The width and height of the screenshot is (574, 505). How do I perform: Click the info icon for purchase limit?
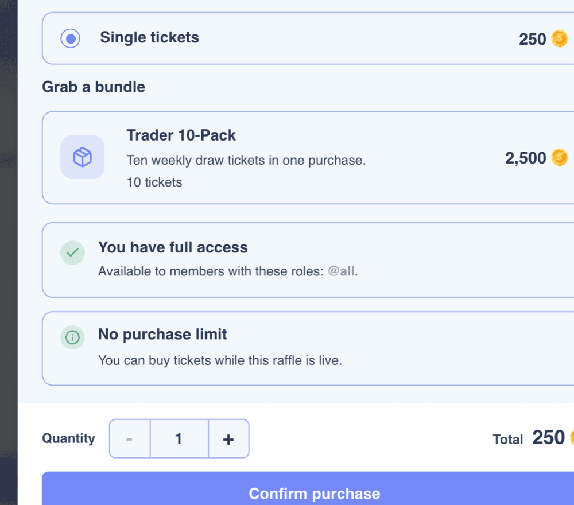pos(72,337)
